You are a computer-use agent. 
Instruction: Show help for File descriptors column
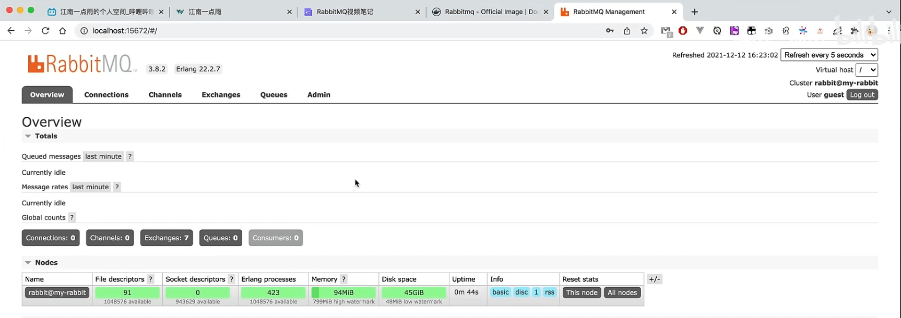(150, 279)
